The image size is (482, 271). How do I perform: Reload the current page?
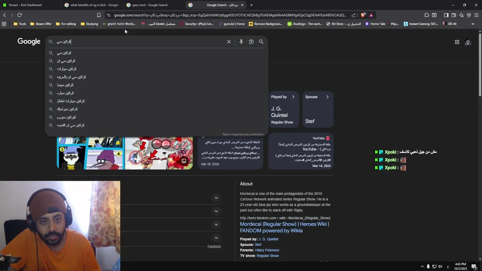point(20,15)
